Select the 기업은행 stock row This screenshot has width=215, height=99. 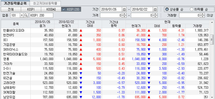pyautogui.click(x=105, y=45)
